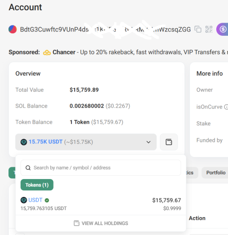Click the Chancer sponsor logo icon
The height and width of the screenshot is (235, 228).
[47, 53]
